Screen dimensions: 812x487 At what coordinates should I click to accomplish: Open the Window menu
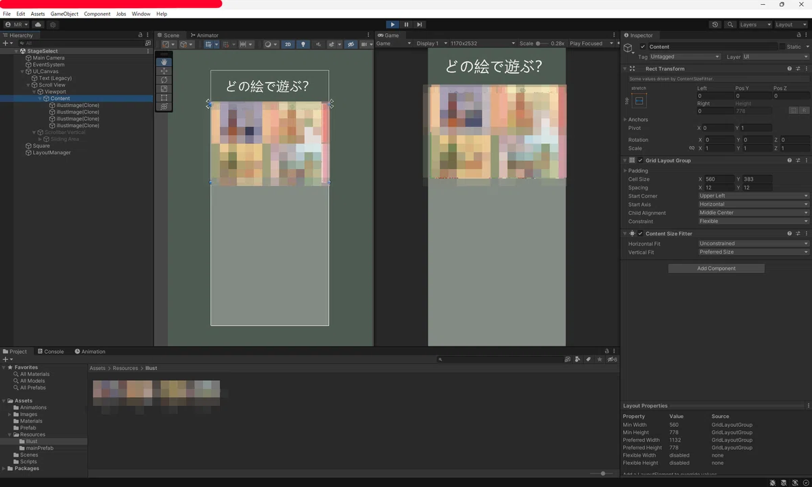coord(141,14)
